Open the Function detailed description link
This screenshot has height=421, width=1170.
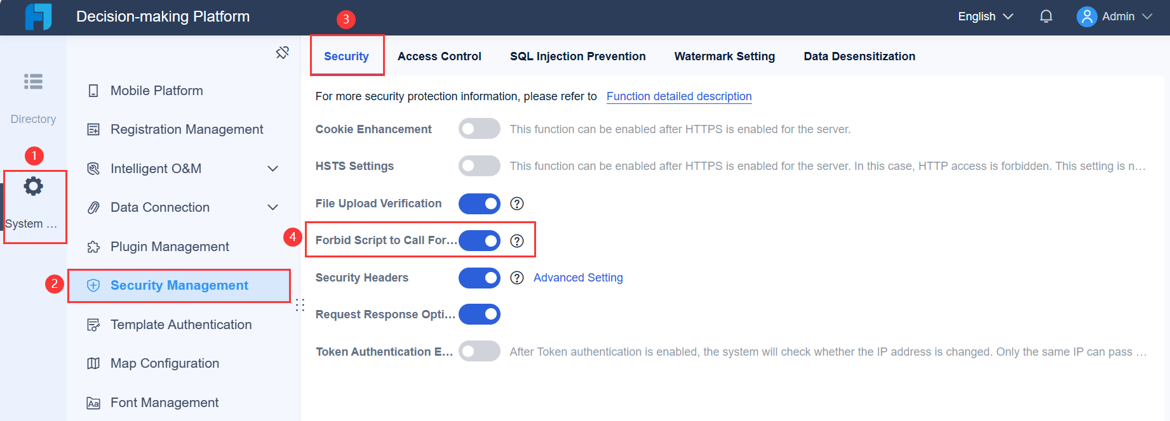coord(679,96)
